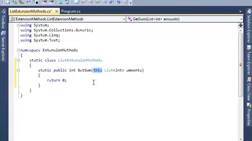Click the 'namespace ExtensionMethods' line
Viewport: 252px width, 141px height.
coord(49,50)
